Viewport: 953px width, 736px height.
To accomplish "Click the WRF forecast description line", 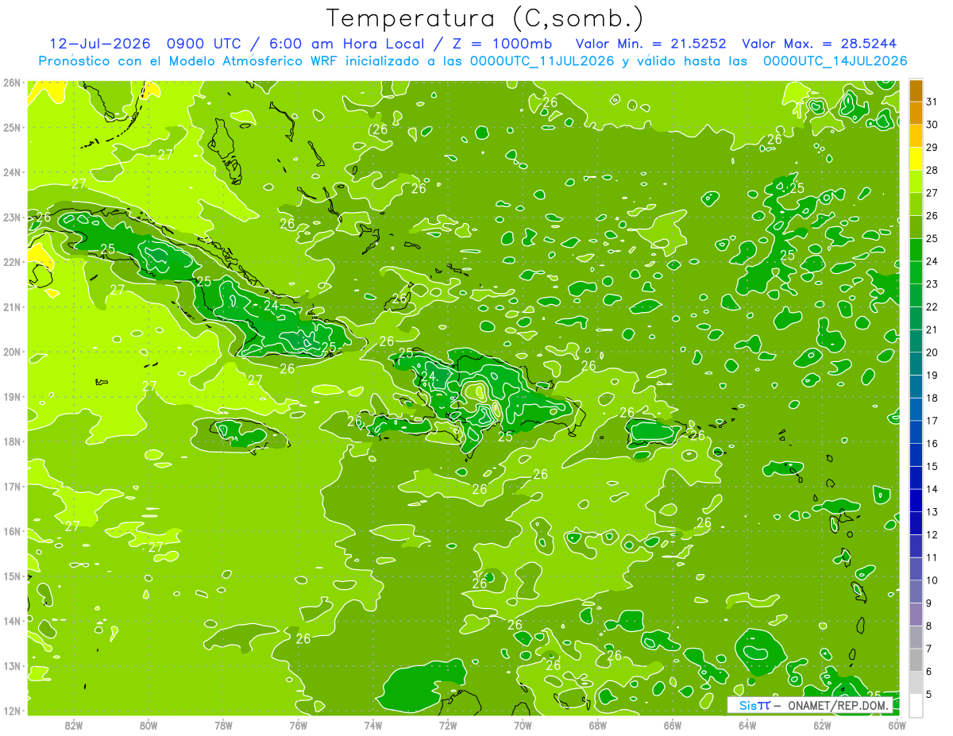I will (473, 60).
